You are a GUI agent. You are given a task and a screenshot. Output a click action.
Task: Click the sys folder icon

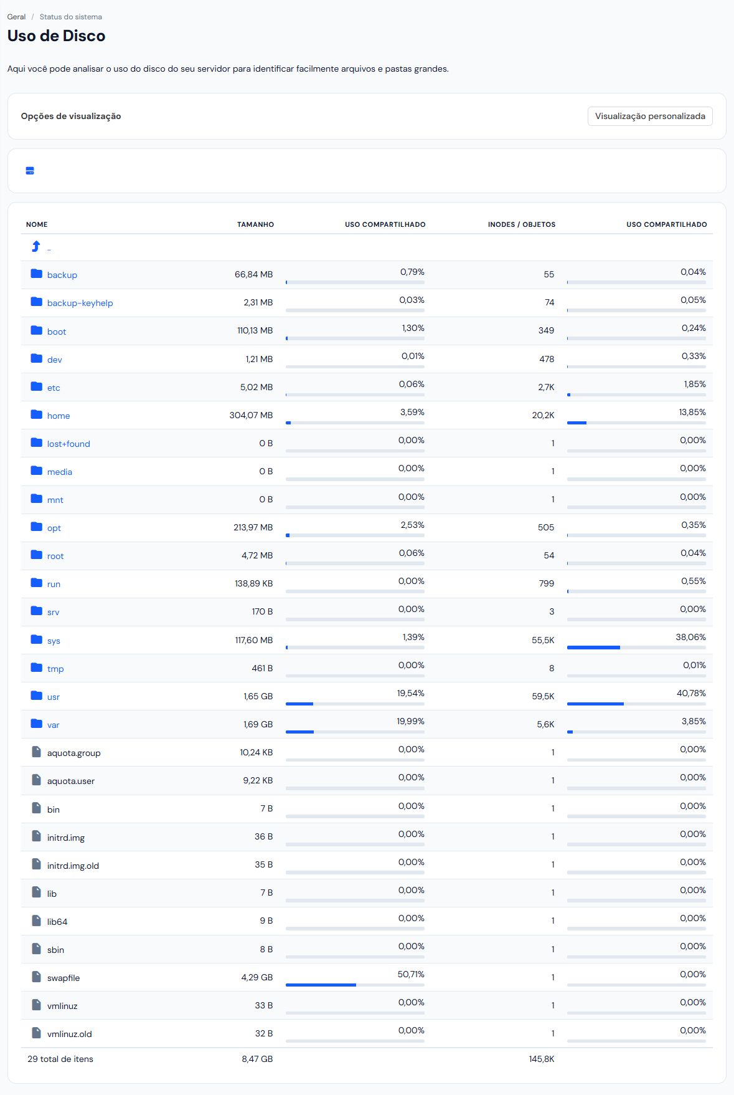[x=37, y=639]
